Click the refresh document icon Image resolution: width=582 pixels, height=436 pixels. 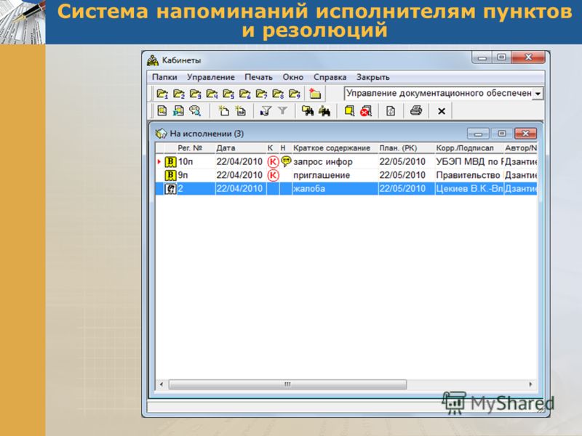[391, 111]
